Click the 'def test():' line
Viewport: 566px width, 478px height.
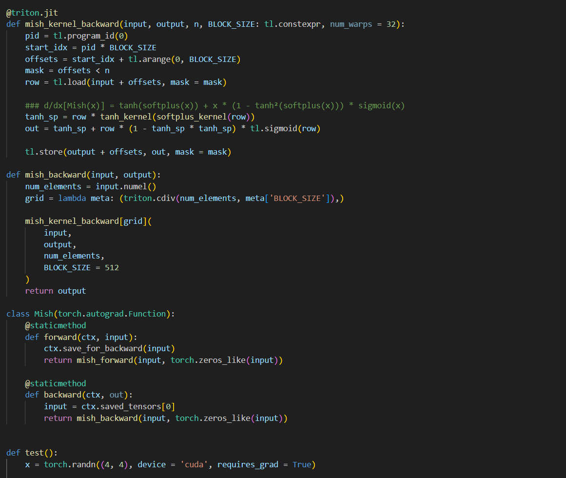[x=32, y=453]
